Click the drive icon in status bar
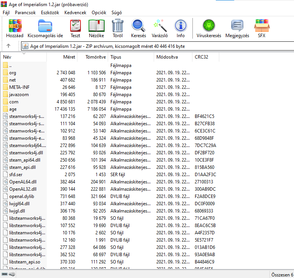The height and width of the screenshot is (278, 294). (x=5, y=274)
